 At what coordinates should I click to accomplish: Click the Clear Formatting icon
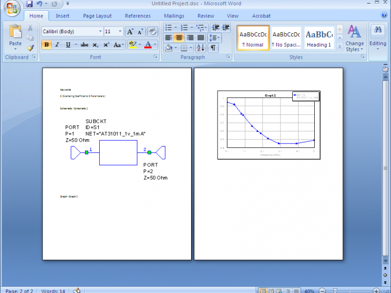coord(152,32)
